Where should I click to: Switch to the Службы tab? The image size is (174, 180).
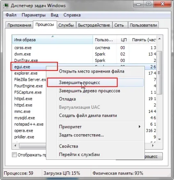(66, 25)
